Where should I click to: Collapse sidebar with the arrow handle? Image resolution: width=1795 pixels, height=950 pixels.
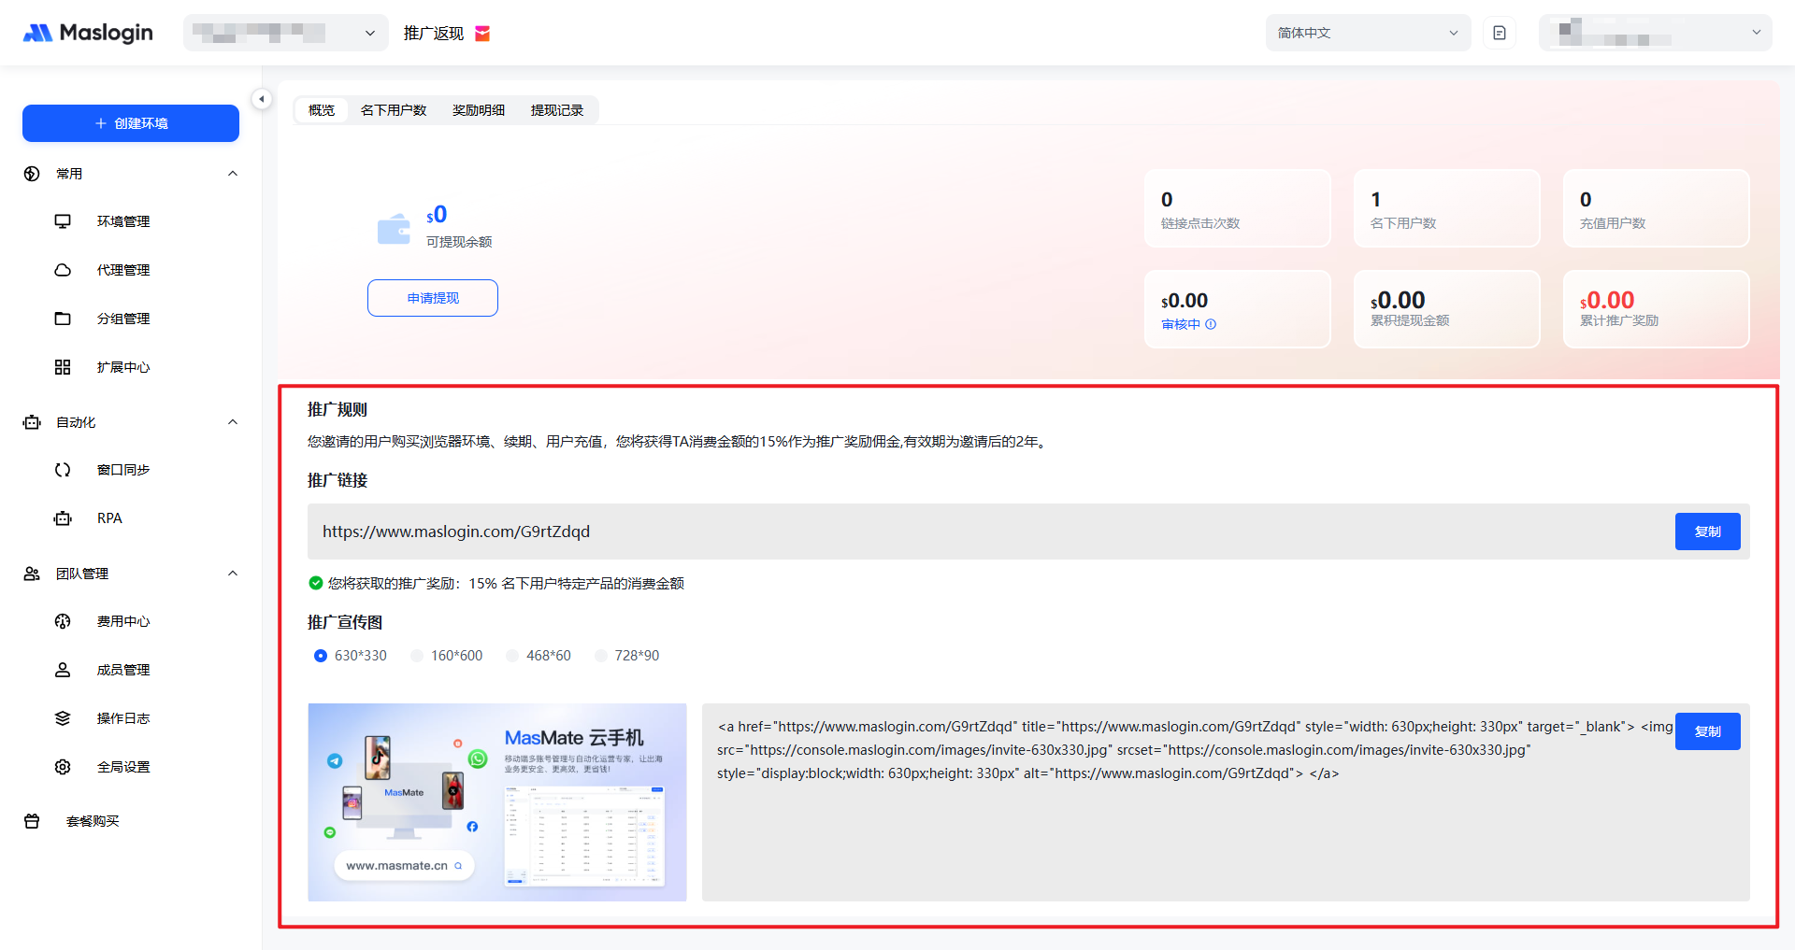point(262,99)
